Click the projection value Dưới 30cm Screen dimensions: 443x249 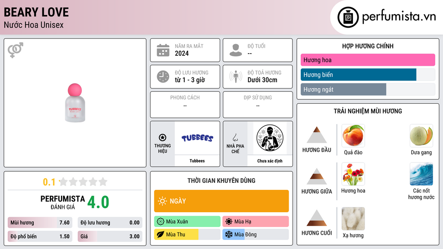click(262, 80)
